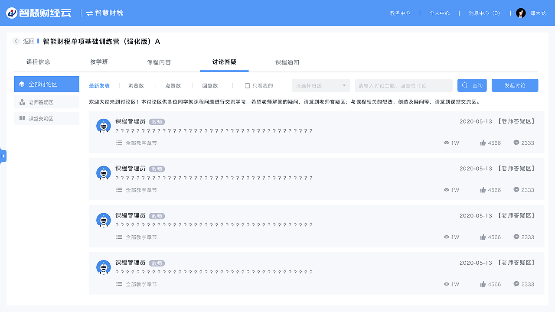Click the thumbs-up like icon on first post
Image resolution: width=555 pixels, height=312 pixels.
[x=483, y=142]
